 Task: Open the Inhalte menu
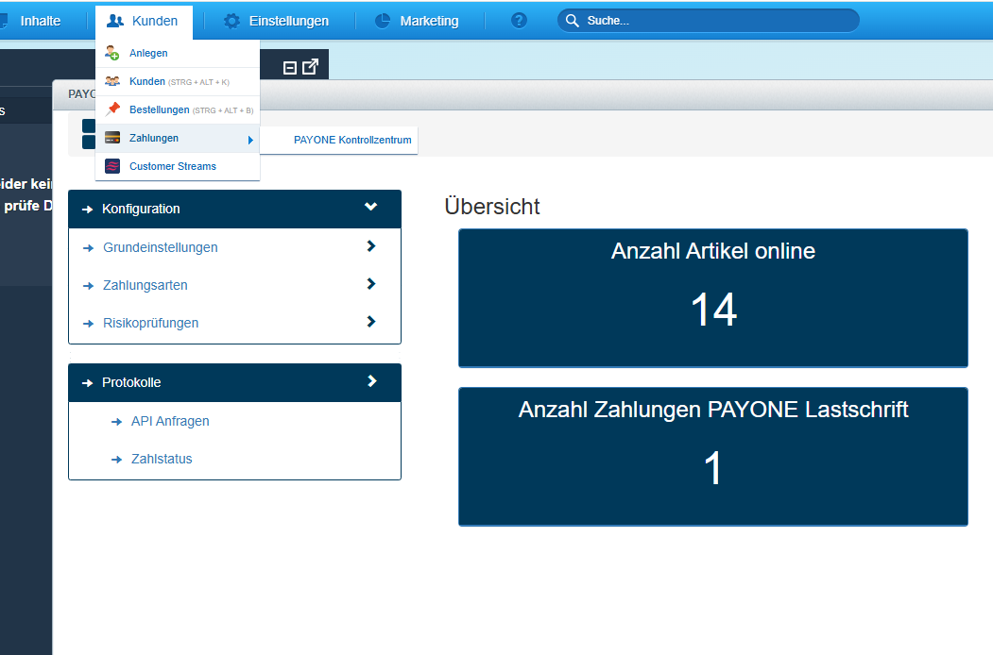click(40, 21)
